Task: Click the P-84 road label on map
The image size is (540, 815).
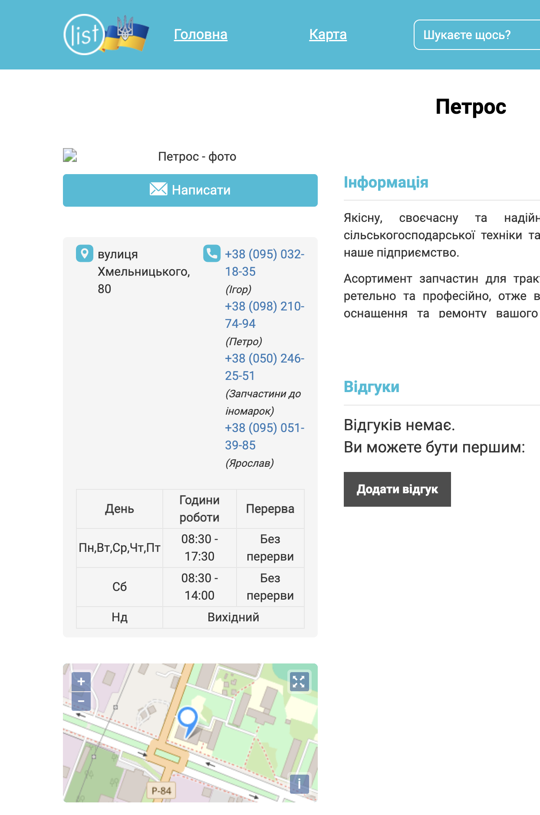Action: (x=161, y=791)
